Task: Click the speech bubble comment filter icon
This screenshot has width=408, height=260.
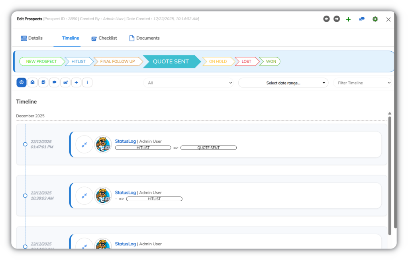Action: [54, 82]
